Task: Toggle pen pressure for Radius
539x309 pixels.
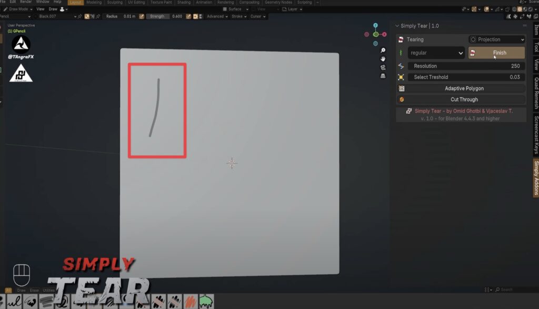Action: click(x=142, y=16)
